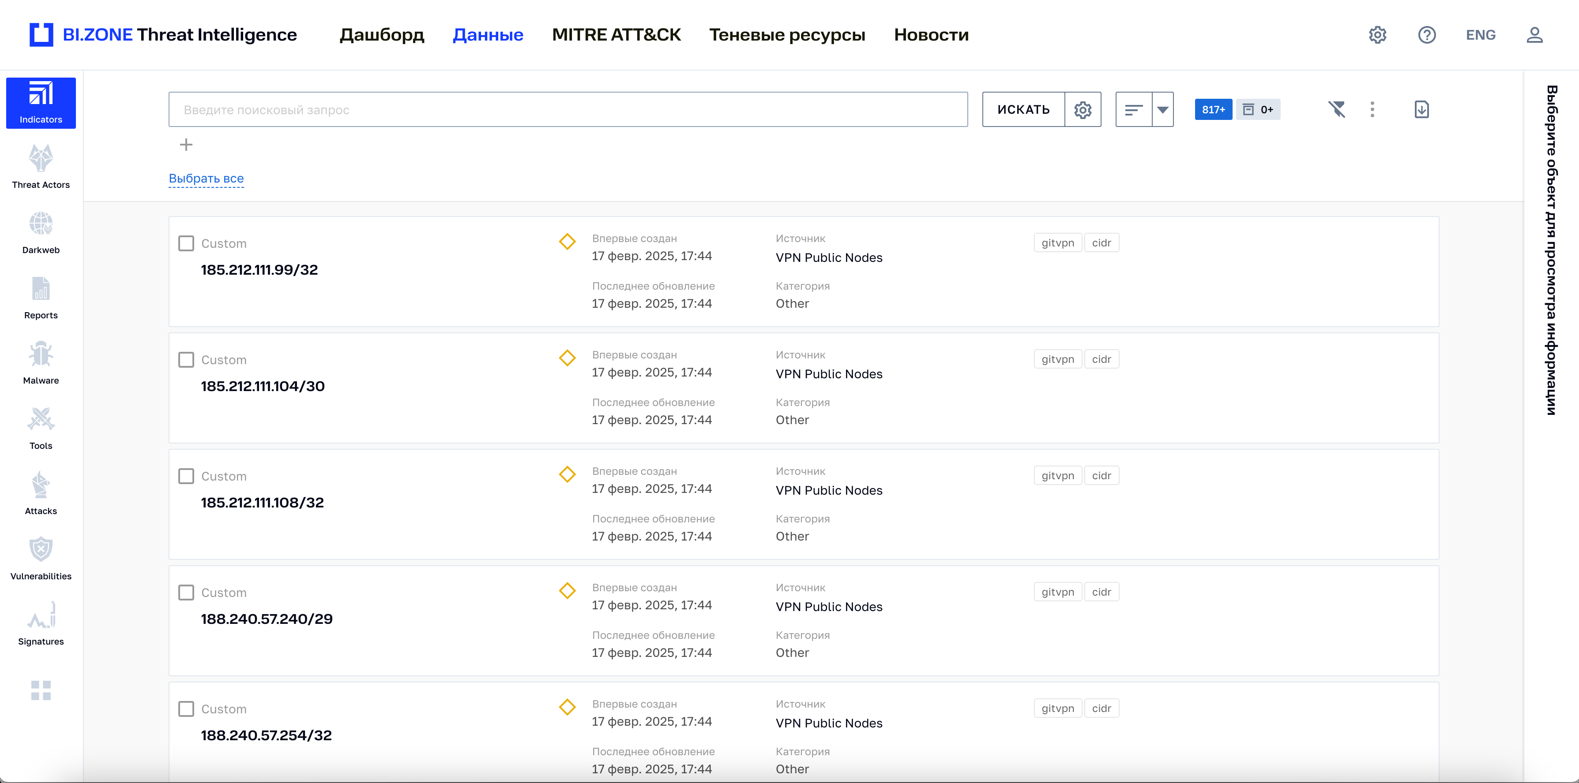
Task: Check the box for 185.212.111.99/32
Action: pyautogui.click(x=186, y=243)
